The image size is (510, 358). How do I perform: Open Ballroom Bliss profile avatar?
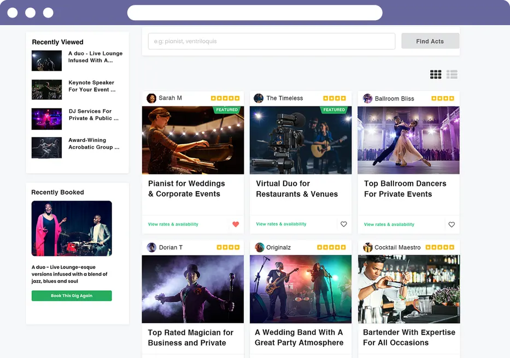pos(367,98)
